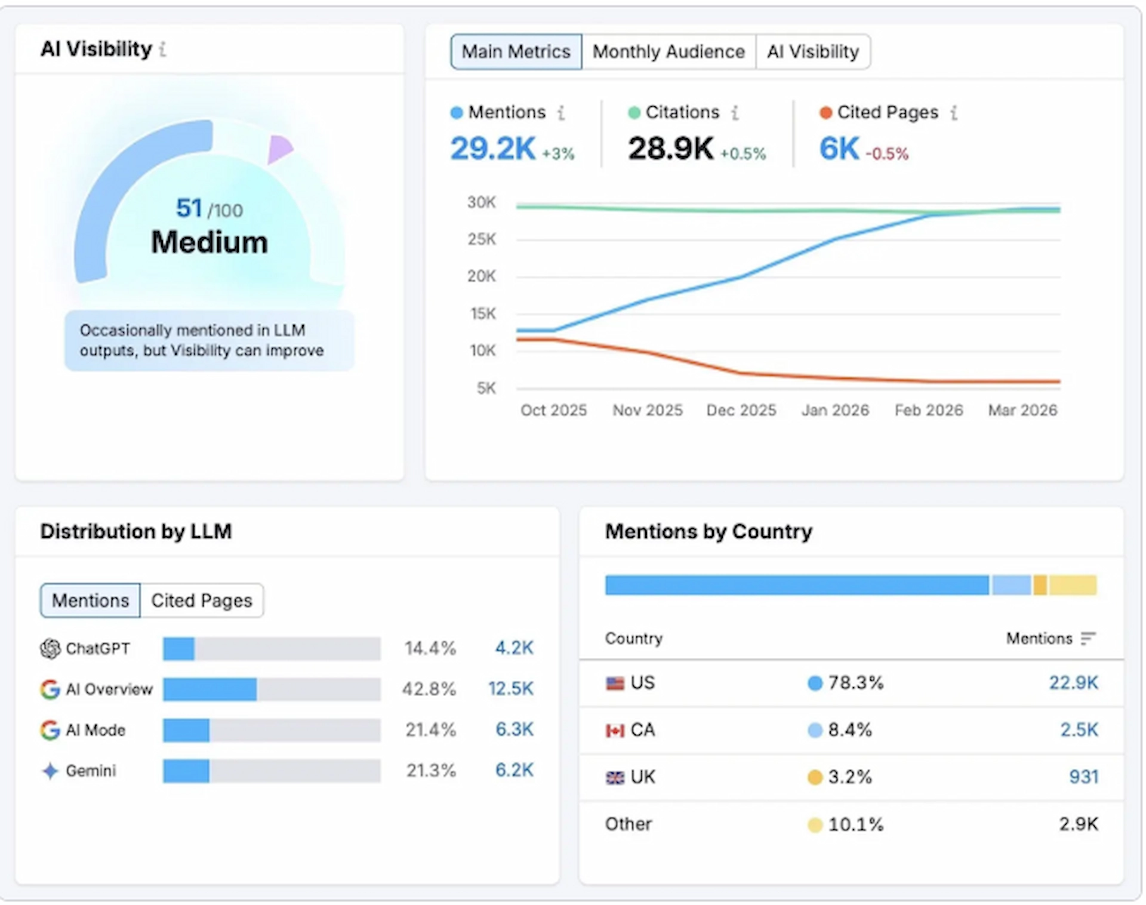The image size is (1146, 905).
Task: Click the yellow Other segment of country bar
Action: (x=1073, y=585)
